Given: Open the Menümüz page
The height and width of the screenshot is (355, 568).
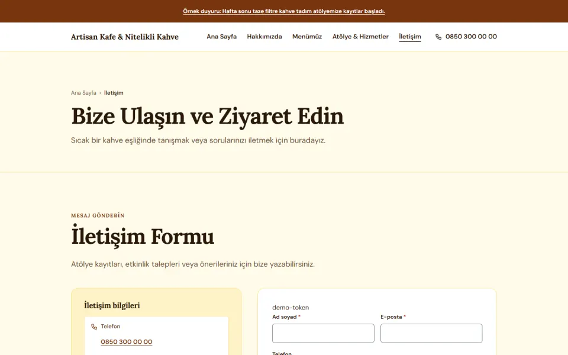Looking at the screenshot, I should (307, 37).
